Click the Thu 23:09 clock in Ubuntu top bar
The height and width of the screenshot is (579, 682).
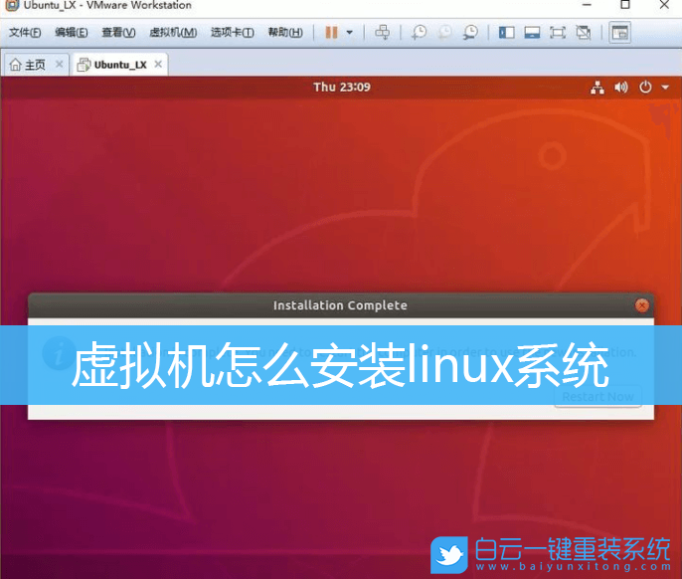pyautogui.click(x=342, y=88)
